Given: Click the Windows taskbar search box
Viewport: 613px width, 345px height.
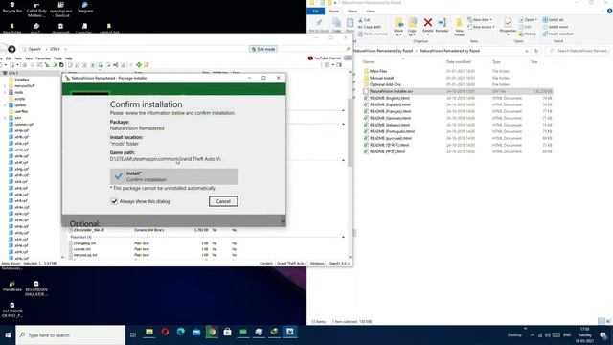Looking at the screenshot, I should pyautogui.click(x=70, y=335).
